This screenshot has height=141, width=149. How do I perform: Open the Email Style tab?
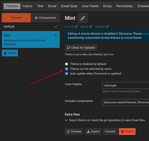69,6
